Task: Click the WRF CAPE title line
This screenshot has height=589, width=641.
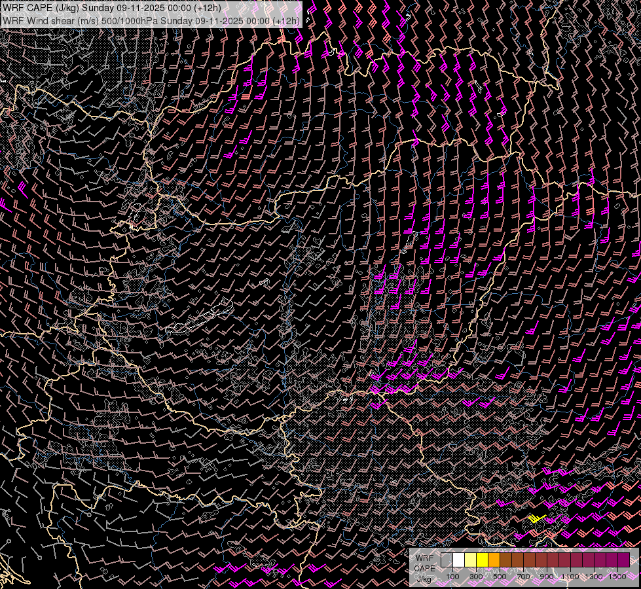Action: pos(111,8)
